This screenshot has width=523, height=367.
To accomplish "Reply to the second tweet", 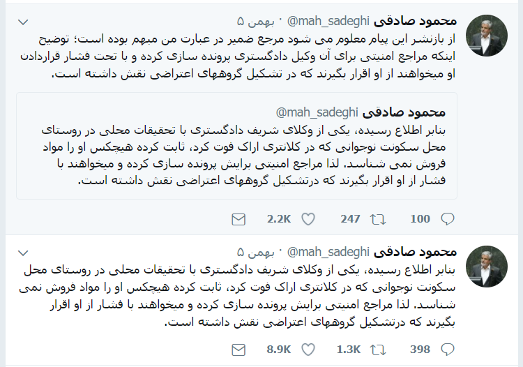I will tap(448, 348).
